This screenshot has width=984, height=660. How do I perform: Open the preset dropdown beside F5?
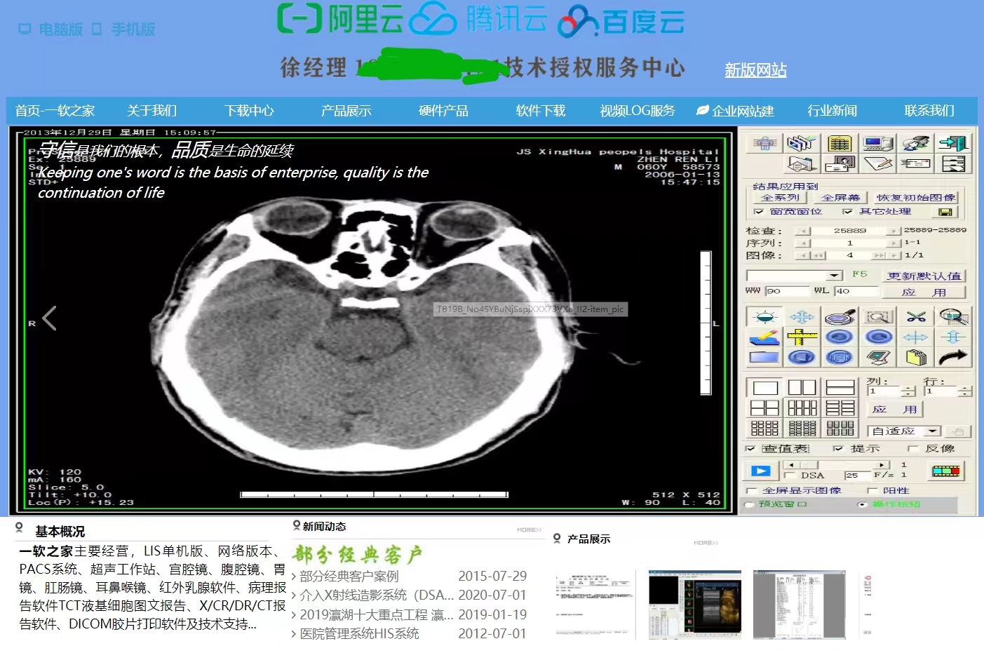click(834, 276)
